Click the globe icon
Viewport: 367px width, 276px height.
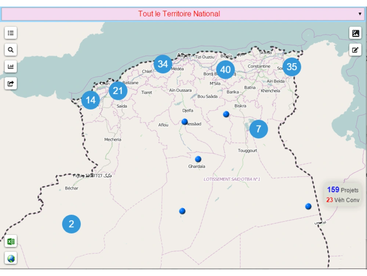pos(11,258)
